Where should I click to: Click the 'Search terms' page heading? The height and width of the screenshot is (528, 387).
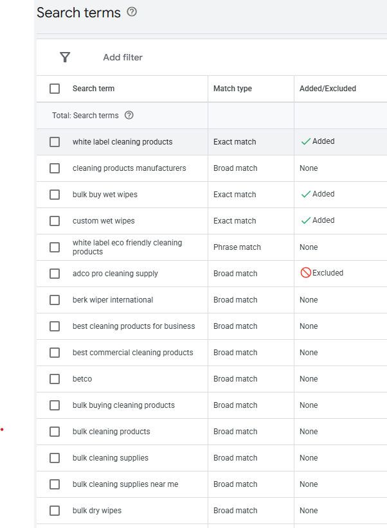pyautogui.click(x=78, y=13)
